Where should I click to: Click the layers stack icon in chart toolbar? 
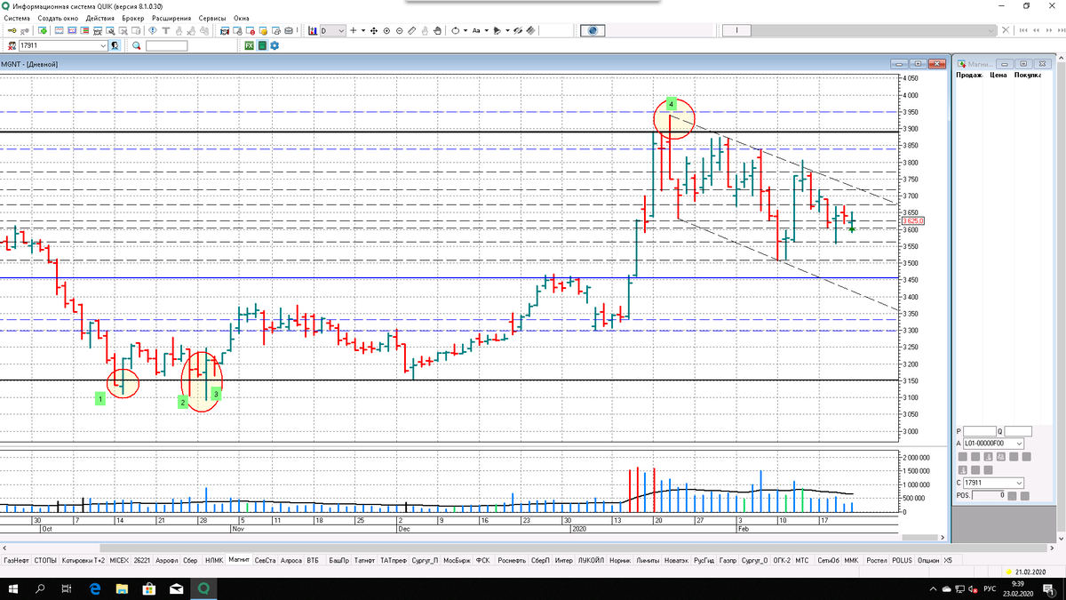coord(529,30)
